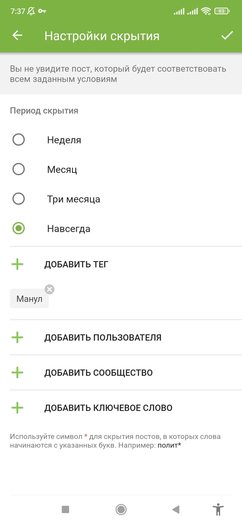
Task: Tap the ДОБАВИТЬ ПОЛЬЗОВАТЕЛЯ label
Action: coord(103,337)
